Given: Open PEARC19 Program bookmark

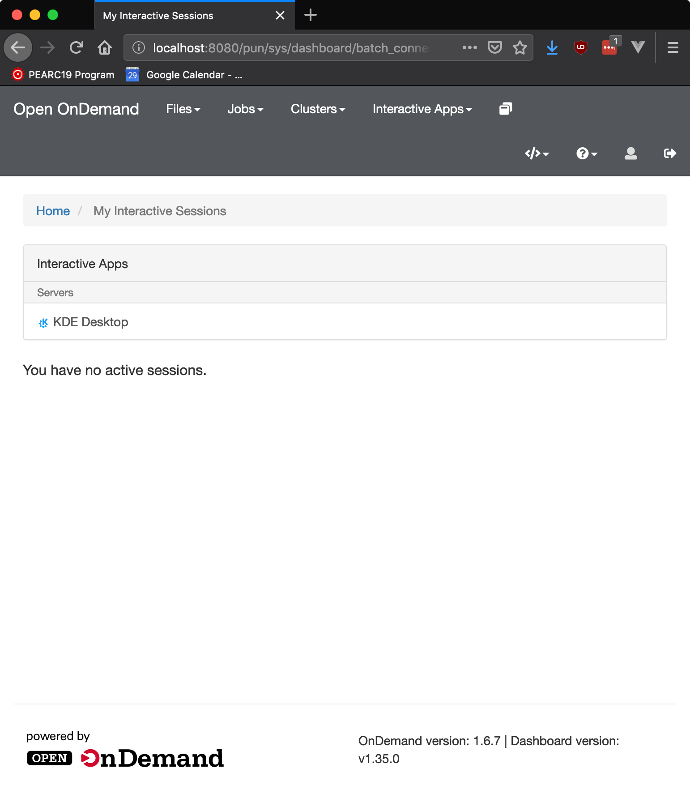Looking at the screenshot, I should pyautogui.click(x=63, y=75).
